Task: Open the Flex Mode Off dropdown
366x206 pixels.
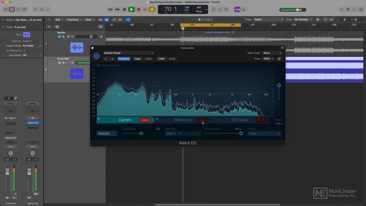Action: (x=32, y=56)
